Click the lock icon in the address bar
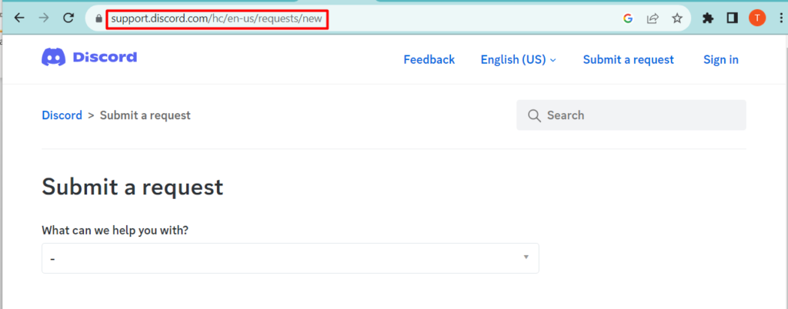The image size is (788, 309). coord(98,19)
